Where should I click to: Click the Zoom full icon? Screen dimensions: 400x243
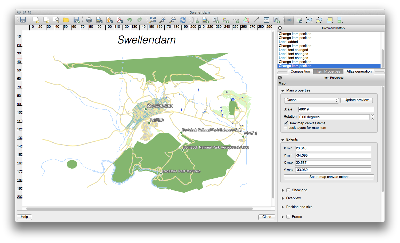point(152,20)
